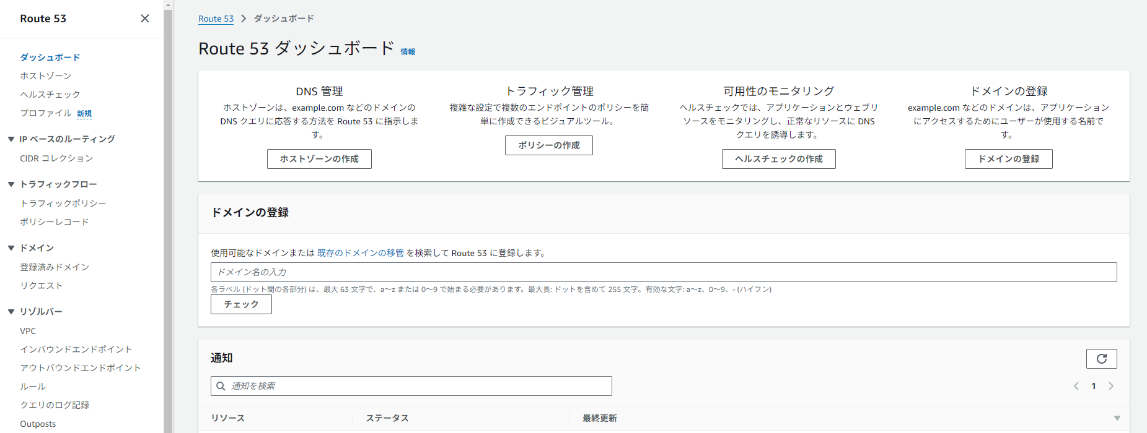Go to previous page of notifications
Image resolution: width=1147 pixels, height=433 pixels.
1076,386
